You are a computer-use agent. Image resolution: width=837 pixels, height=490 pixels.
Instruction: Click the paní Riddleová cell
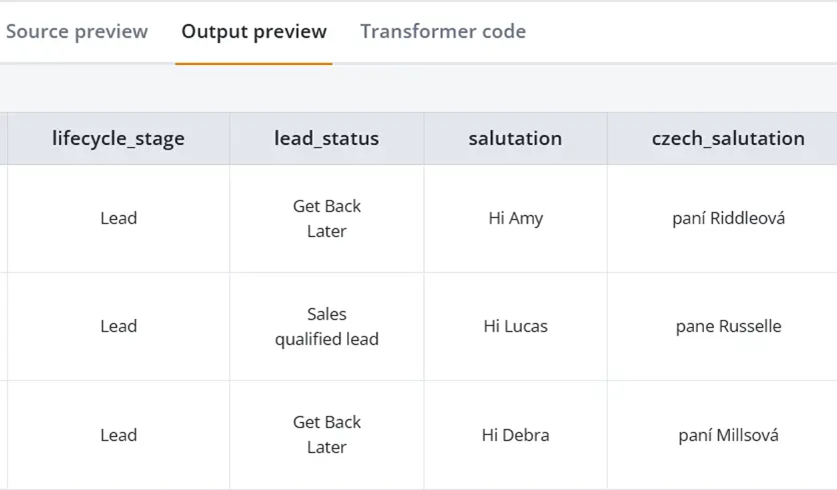(x=728, y=219)
